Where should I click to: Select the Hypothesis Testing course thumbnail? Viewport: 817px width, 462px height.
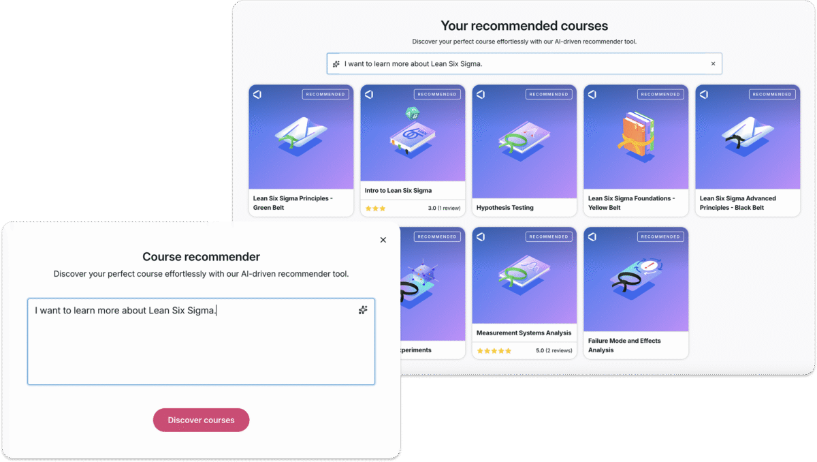coord(524,142)
